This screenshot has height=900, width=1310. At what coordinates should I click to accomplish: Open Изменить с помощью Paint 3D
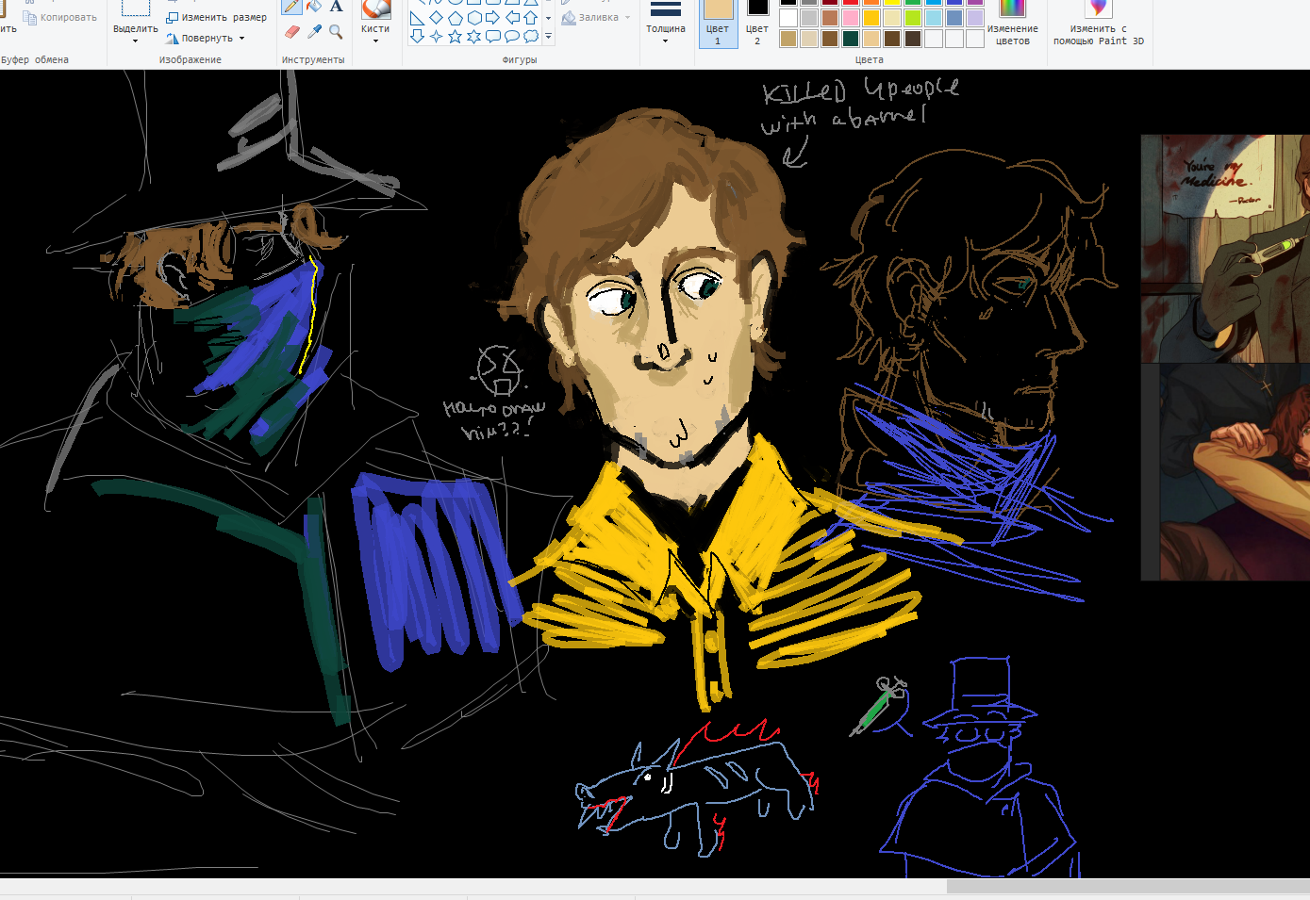point(1098,23)
